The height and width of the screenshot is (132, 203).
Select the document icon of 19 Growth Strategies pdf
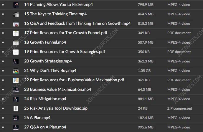16,52
